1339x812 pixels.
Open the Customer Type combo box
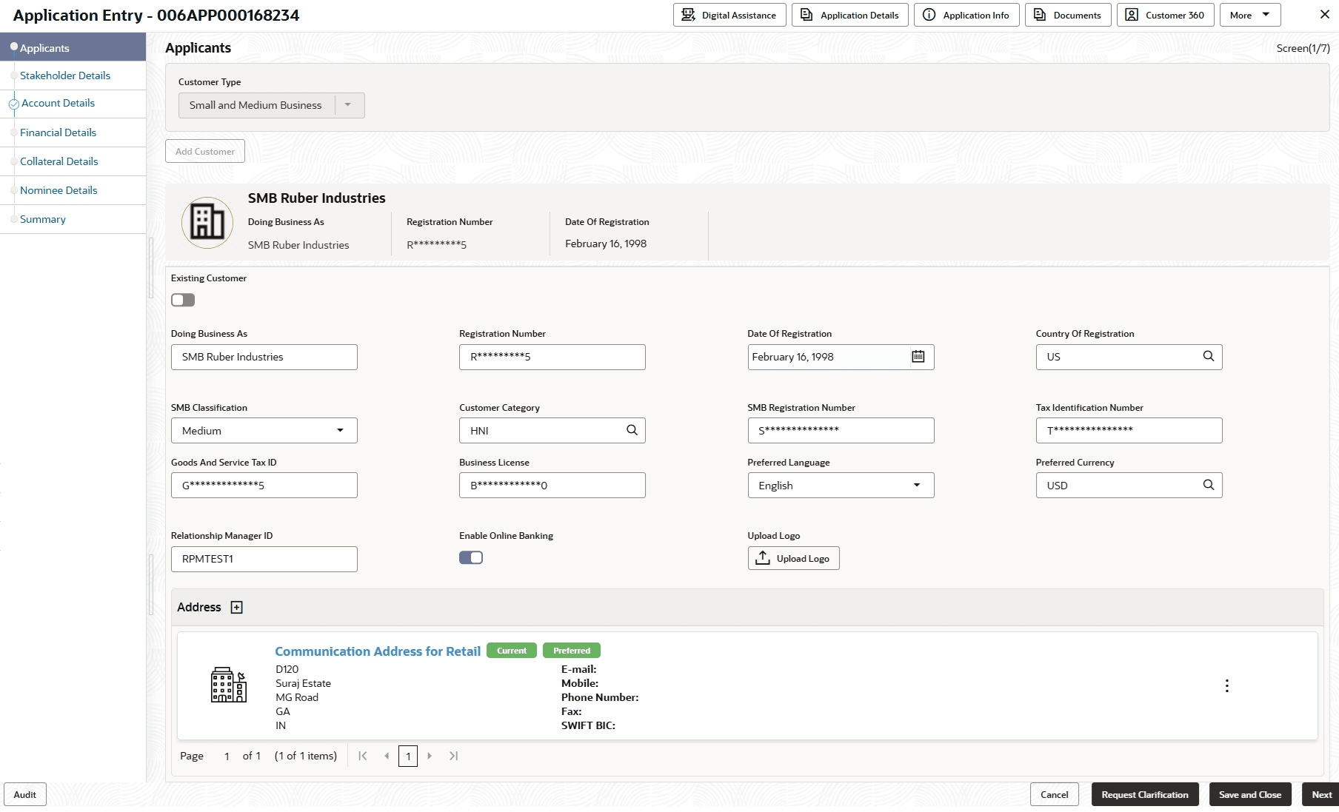(272, 105)
